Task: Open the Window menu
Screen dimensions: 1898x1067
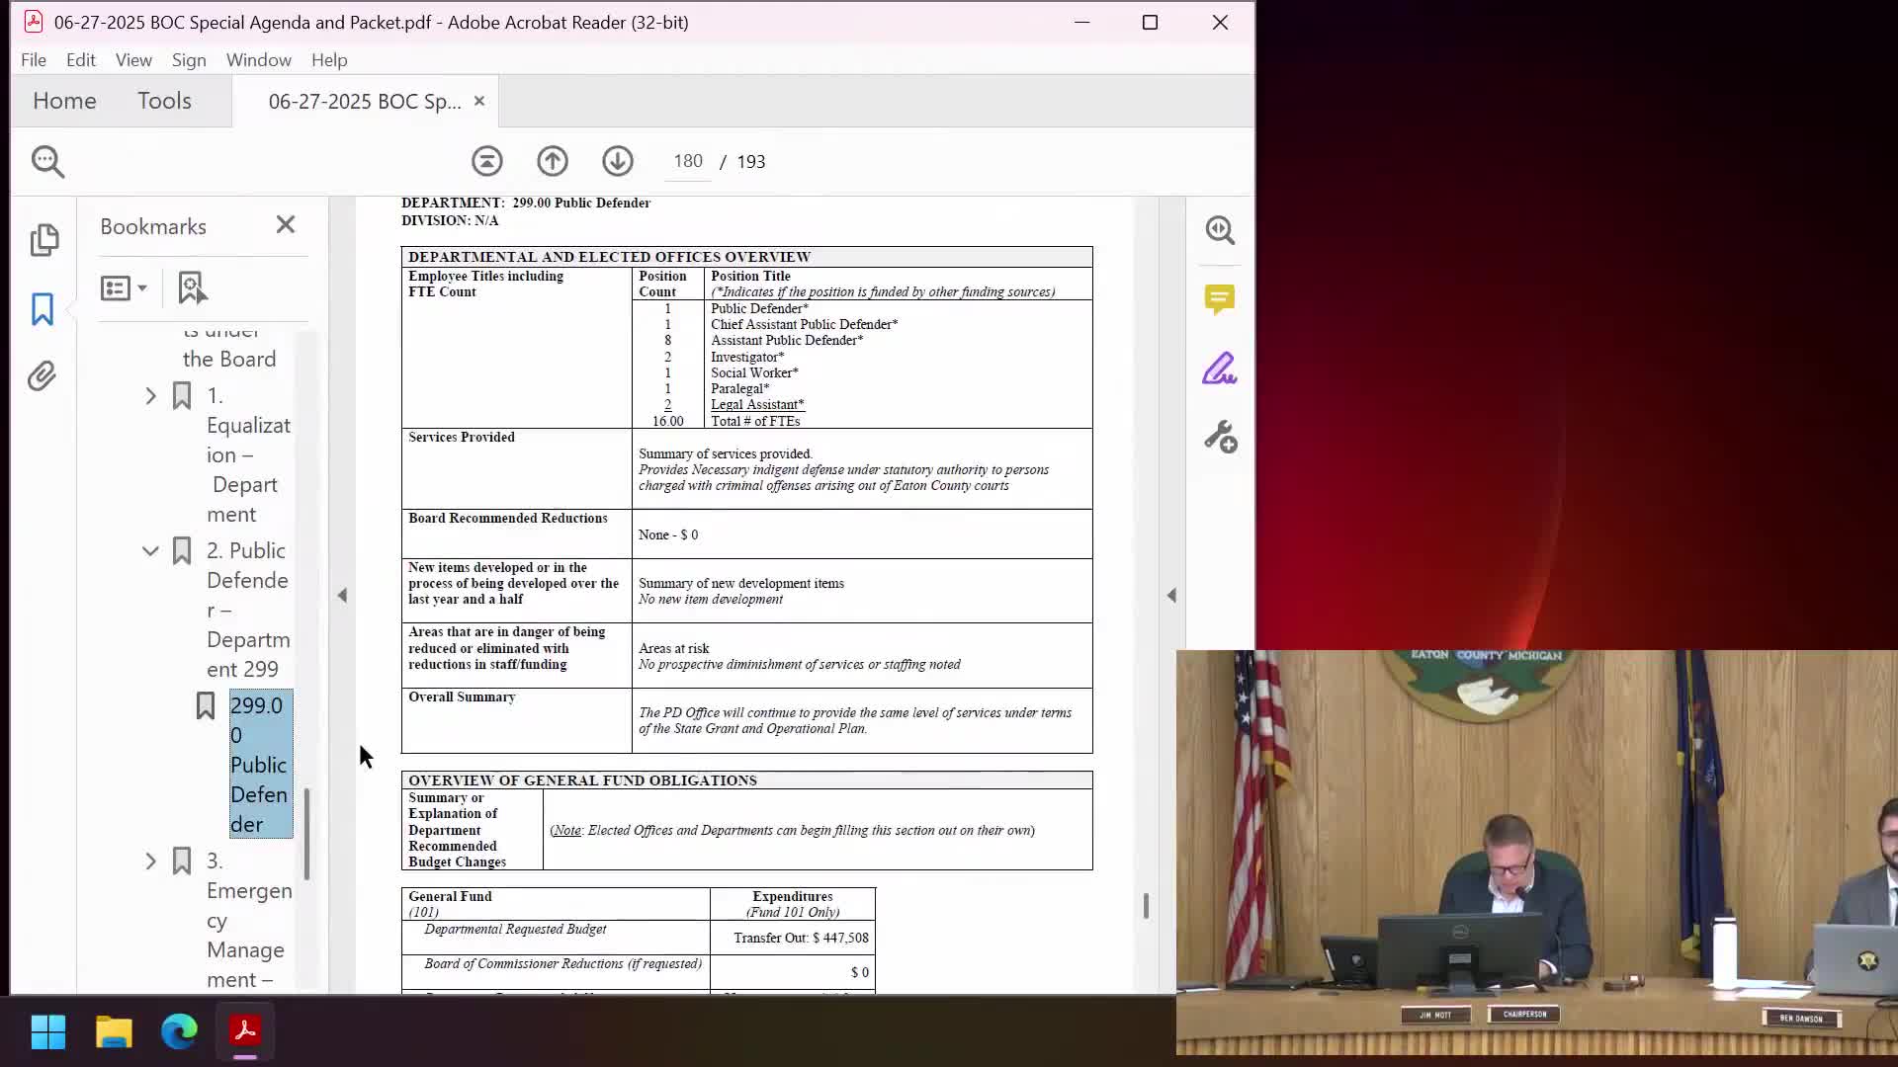Action: tap(258, 60)
